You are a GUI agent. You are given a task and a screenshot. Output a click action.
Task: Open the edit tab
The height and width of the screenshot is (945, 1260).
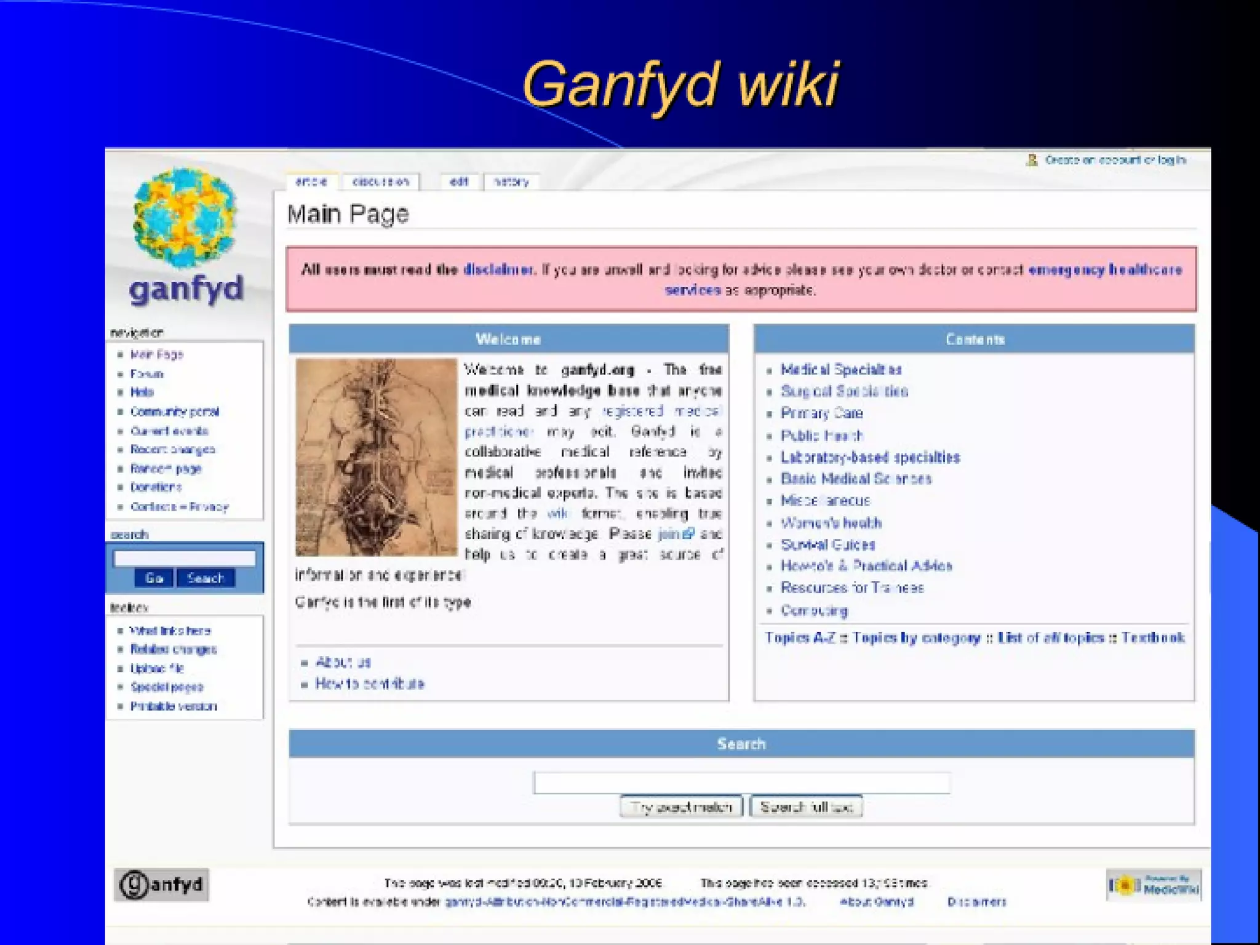click(x=459, y=182)
